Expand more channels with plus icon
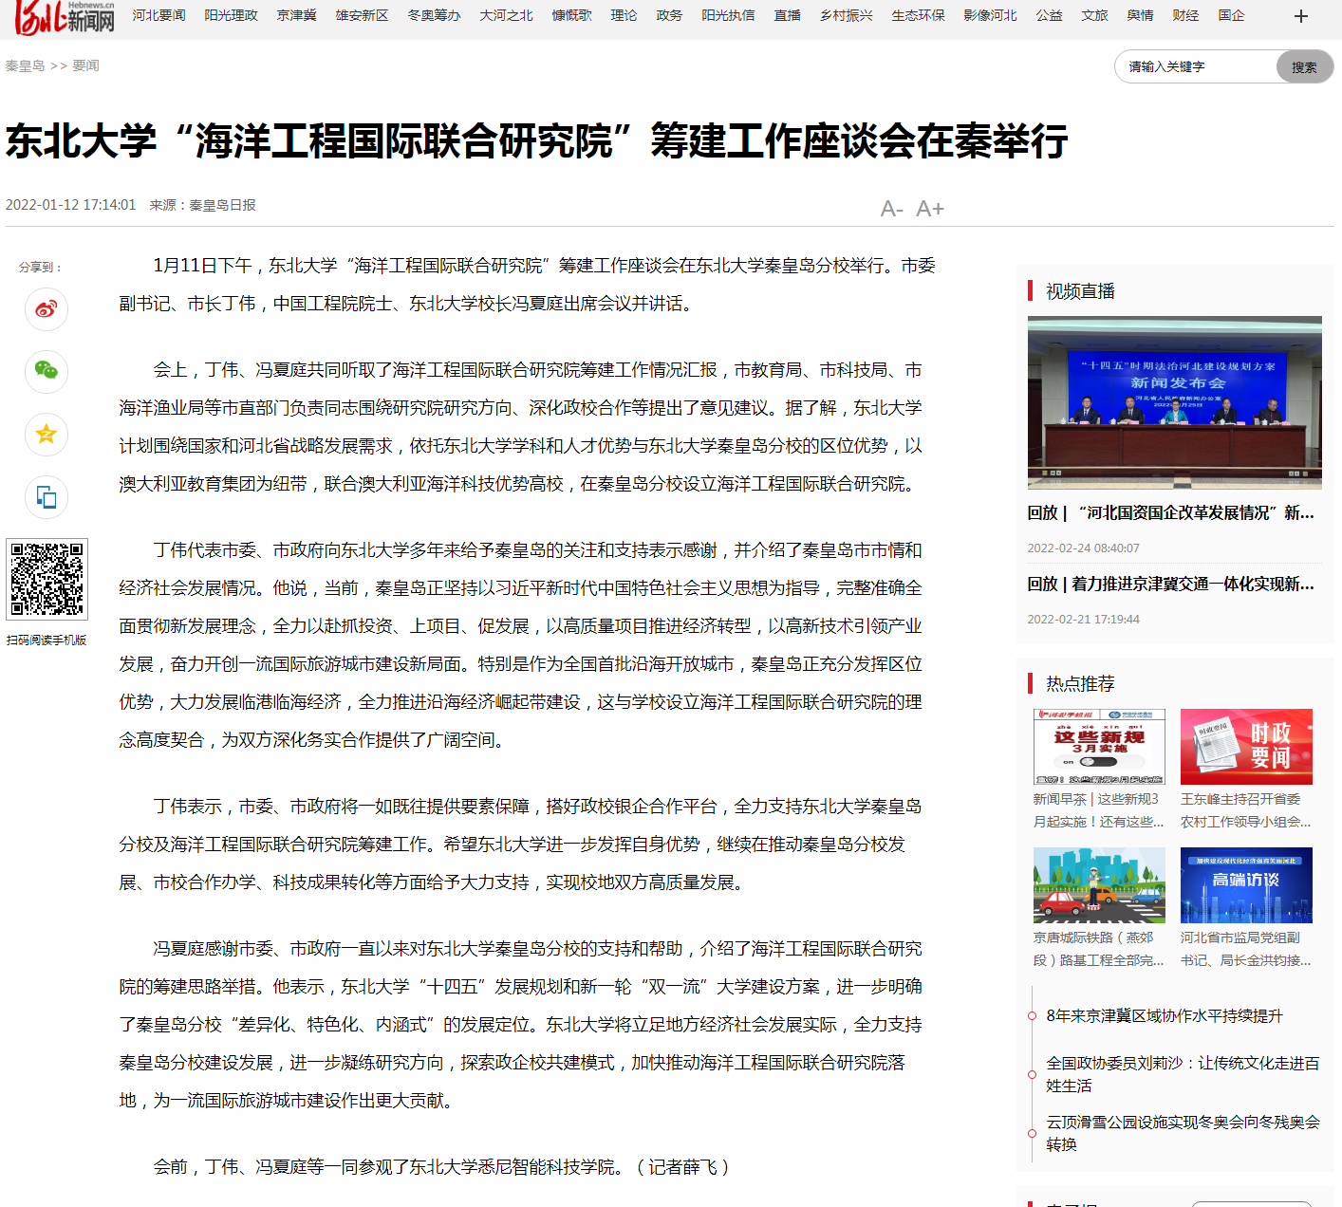1342x1207 pixels. point(1301,16)
